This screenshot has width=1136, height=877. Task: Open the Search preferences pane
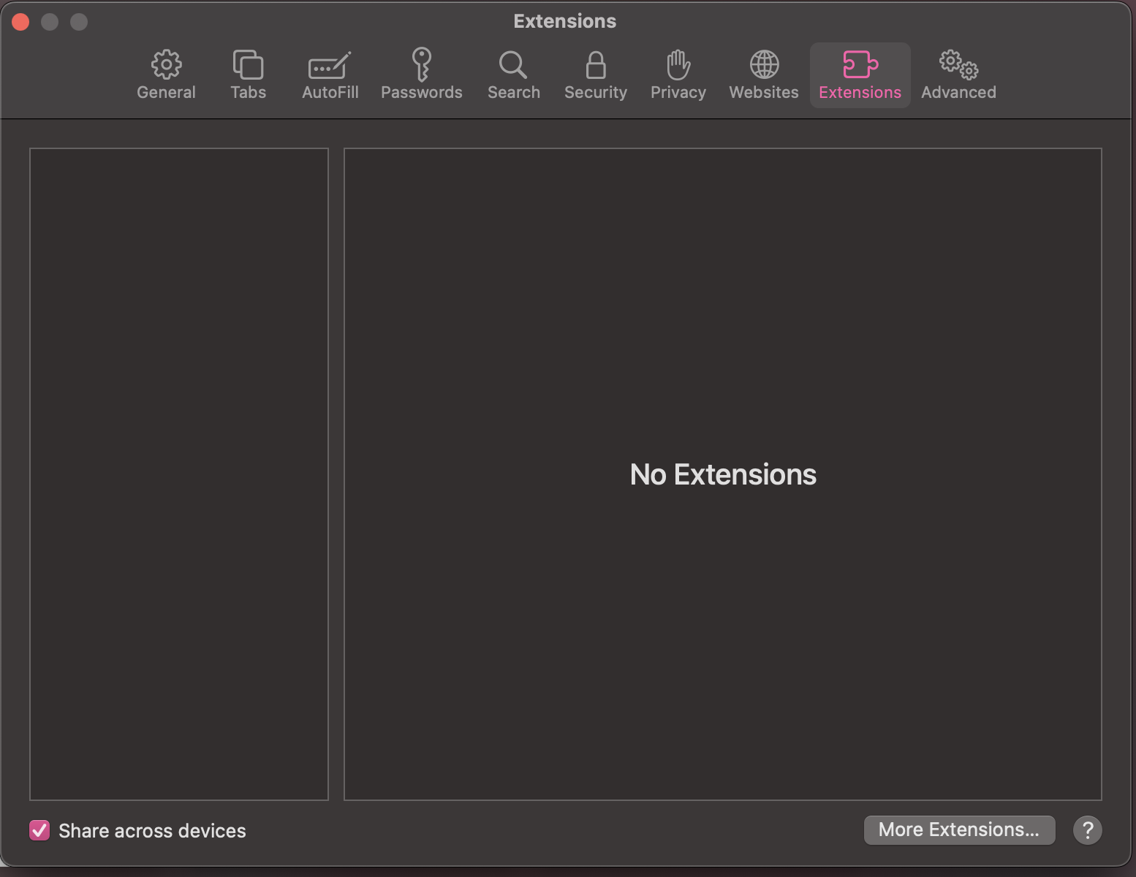pyautogui.click(x=514, y=73)
